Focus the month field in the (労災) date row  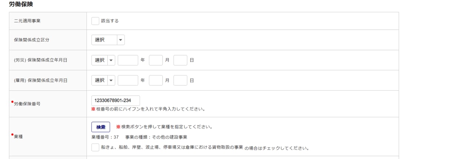click(x=156, y=60)
